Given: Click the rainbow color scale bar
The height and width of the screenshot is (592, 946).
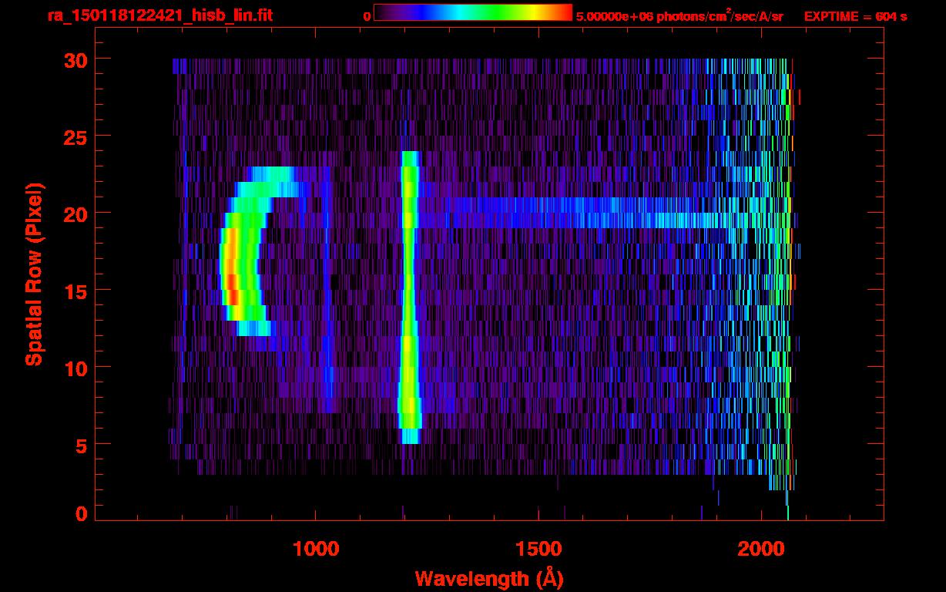Looking at the screenshot, I should pos(473,12).
